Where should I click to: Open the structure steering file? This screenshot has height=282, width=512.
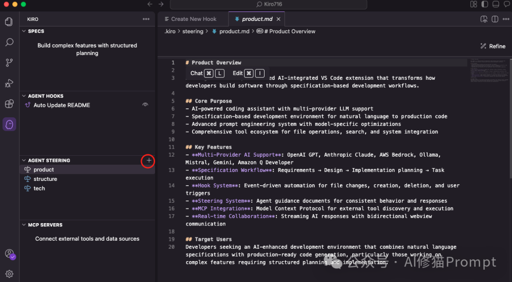coord(88,179)
